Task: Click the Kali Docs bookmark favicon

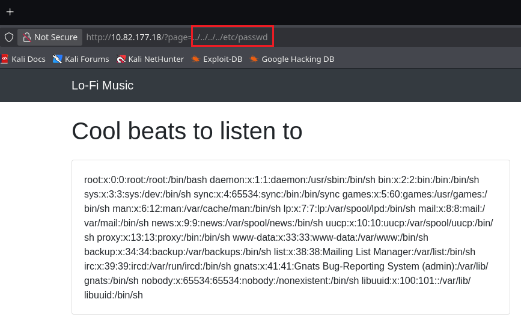Action: pyautogui.click(x=5, y=59)
